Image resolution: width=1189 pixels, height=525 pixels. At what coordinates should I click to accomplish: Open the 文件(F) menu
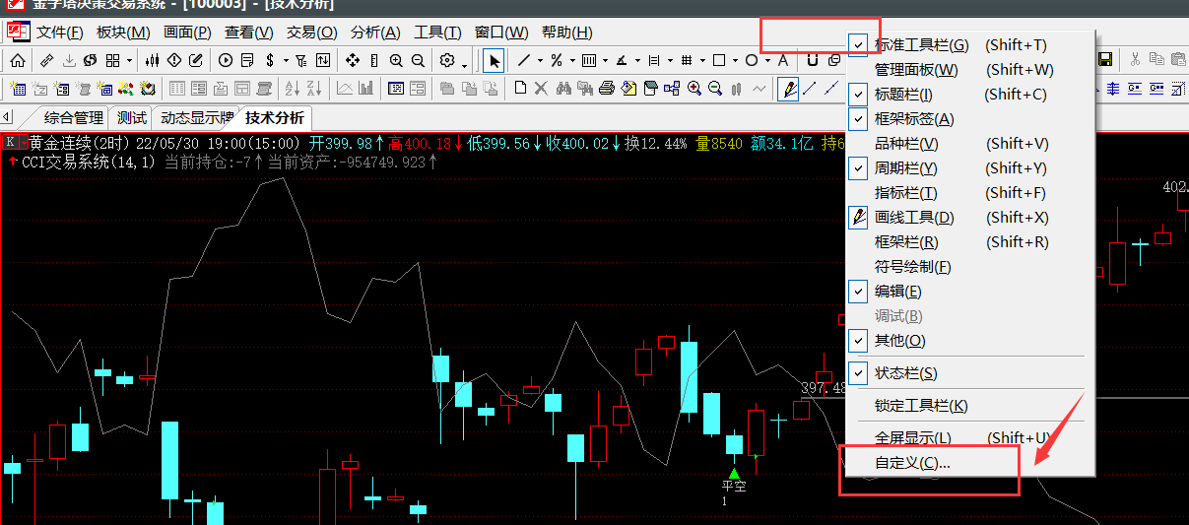(x=60, y=33)
